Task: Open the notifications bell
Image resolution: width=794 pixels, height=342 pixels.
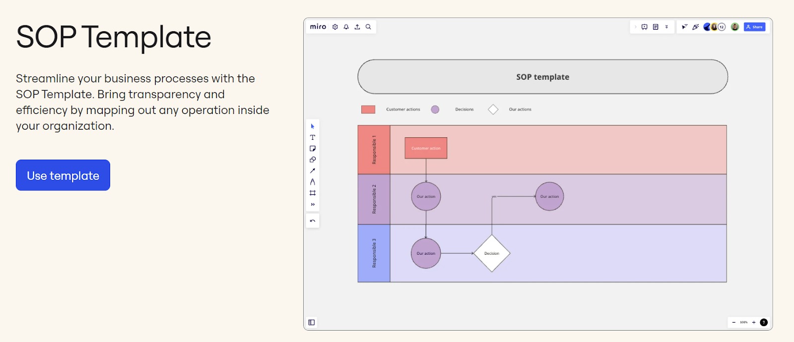Action: pyautogui.click(x=346, y=27)
